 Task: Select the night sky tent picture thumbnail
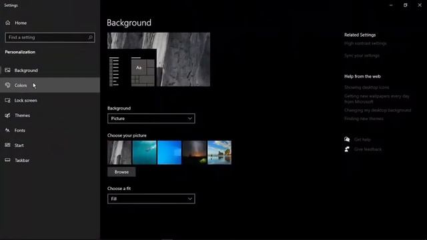point(194,153)
